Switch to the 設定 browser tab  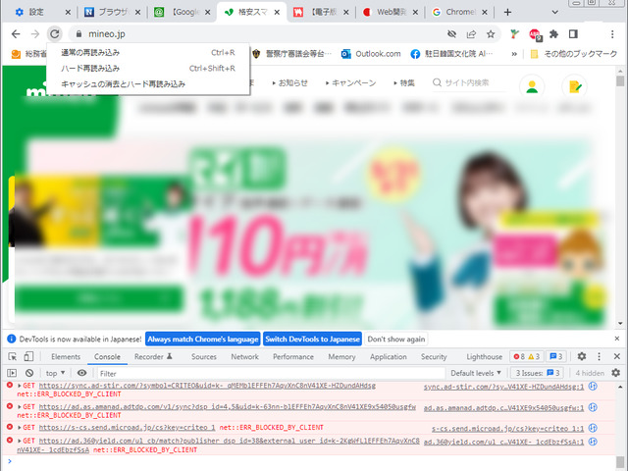(x=41, y=13)
